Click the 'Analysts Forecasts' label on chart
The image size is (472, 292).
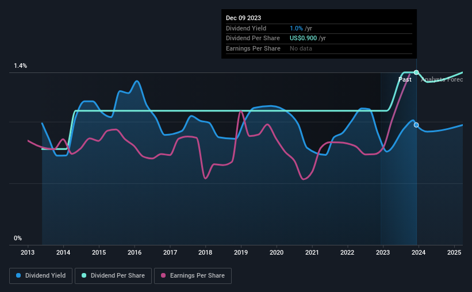click(442, 79)
